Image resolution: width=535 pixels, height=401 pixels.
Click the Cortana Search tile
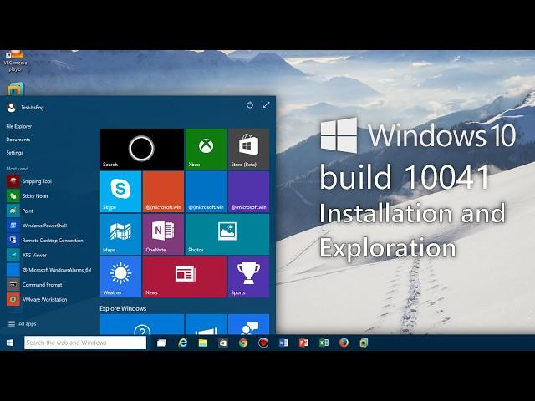142,149
